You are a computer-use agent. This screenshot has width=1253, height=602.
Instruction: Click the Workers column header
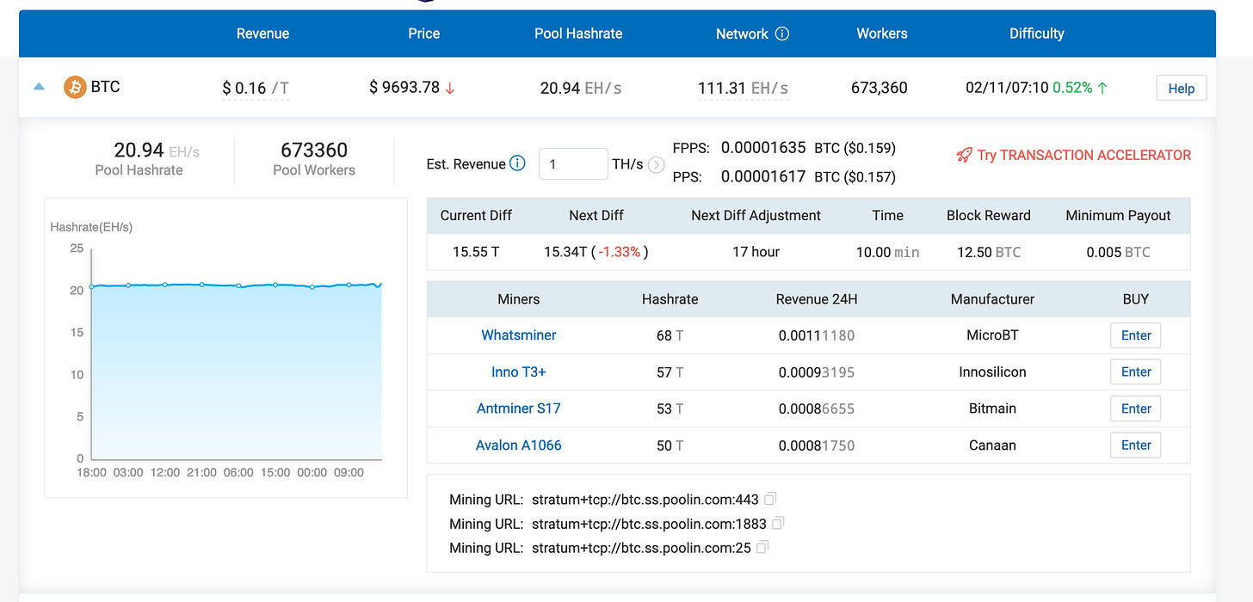point(882,34)
